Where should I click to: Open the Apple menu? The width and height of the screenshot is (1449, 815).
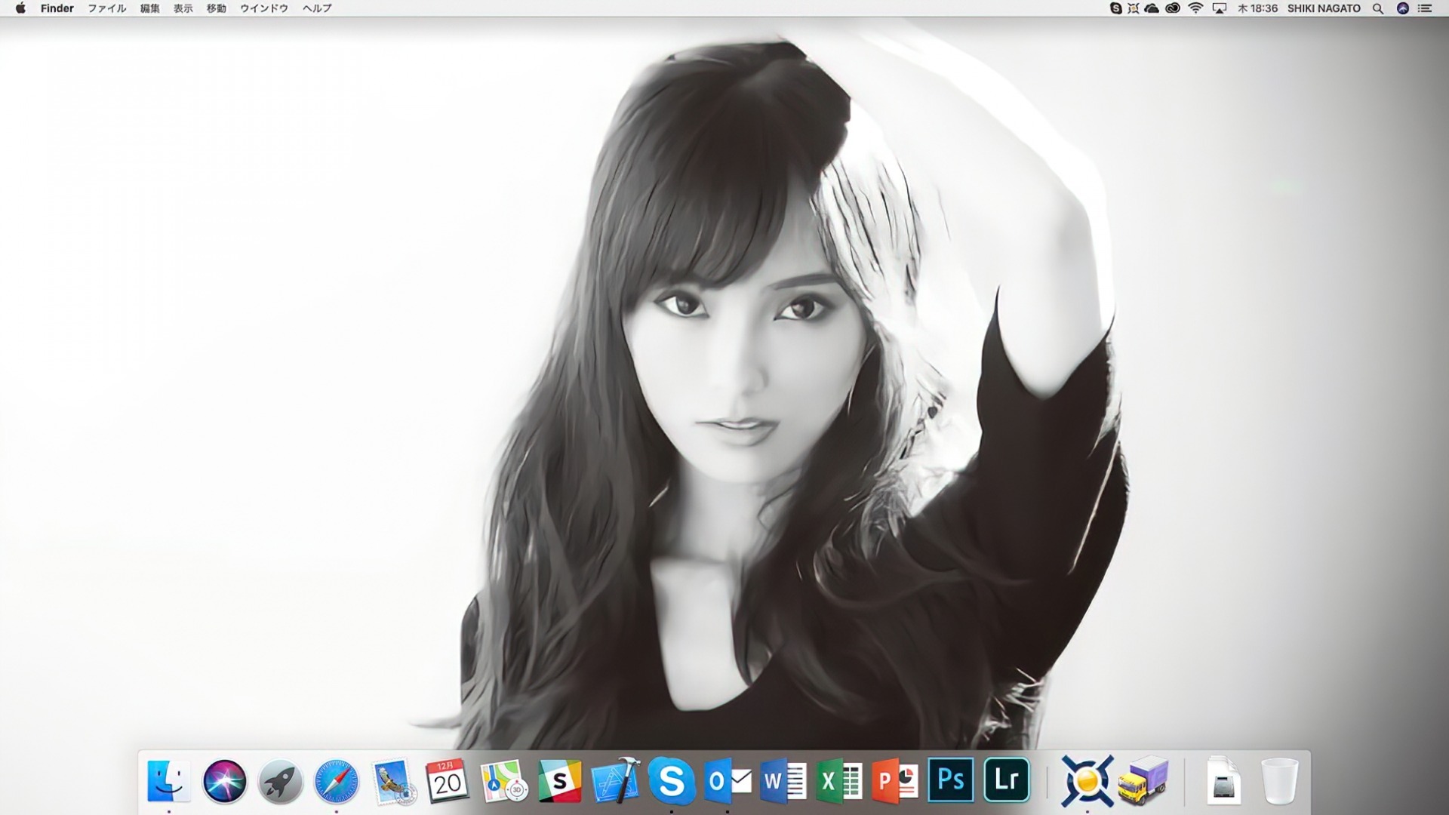click(x=20, y=8)
